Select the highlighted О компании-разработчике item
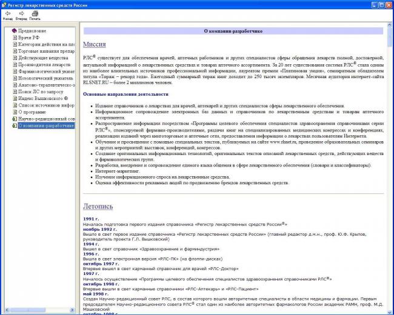 (47, 125)
